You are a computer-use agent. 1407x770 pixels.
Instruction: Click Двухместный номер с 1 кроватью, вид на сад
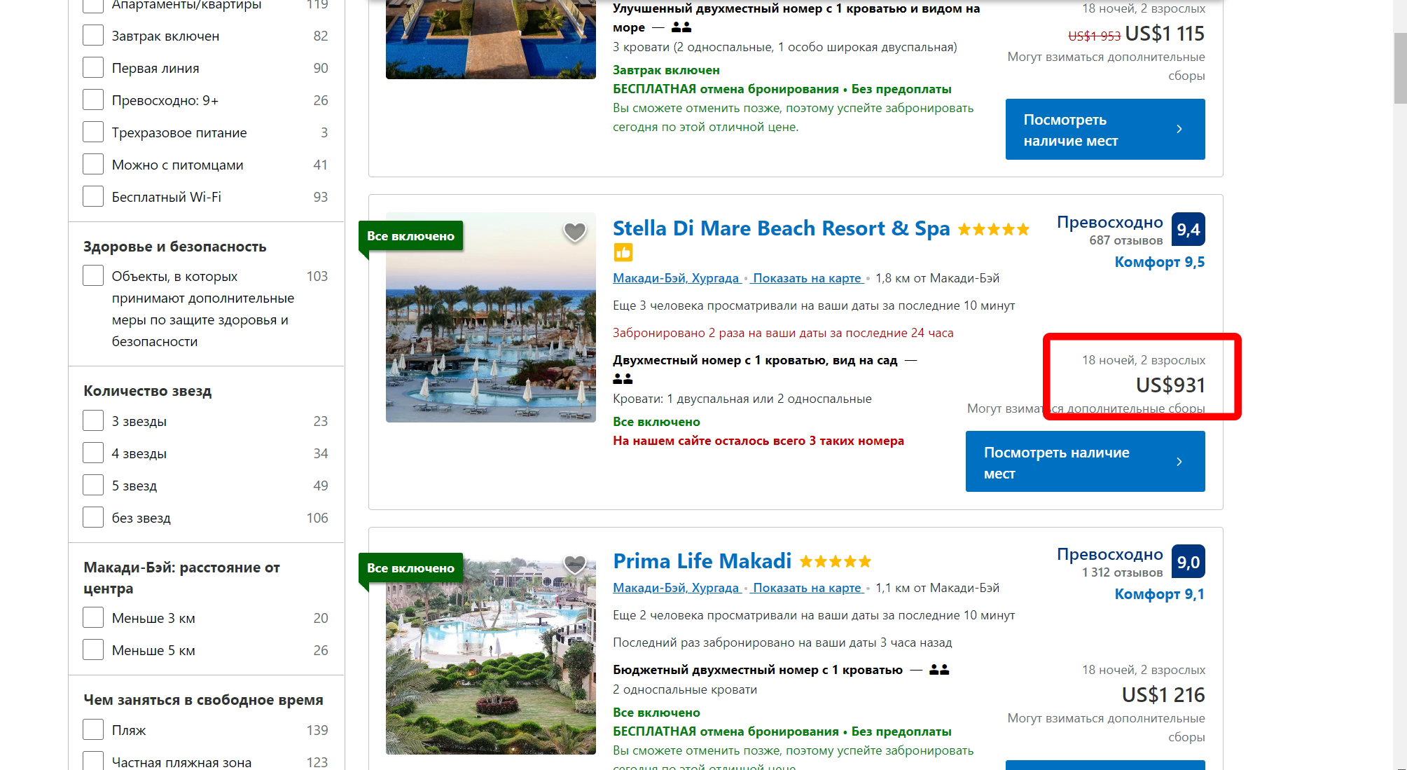point(755,360)
